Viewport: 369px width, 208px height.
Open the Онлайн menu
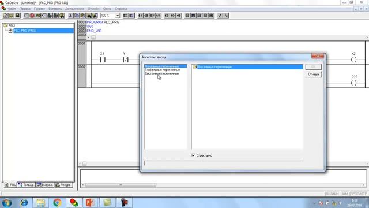click(93, 9)
